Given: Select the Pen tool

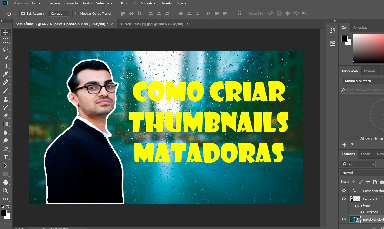Looking at the screenshot, I should pyautogui.click(x=5, y=149).
